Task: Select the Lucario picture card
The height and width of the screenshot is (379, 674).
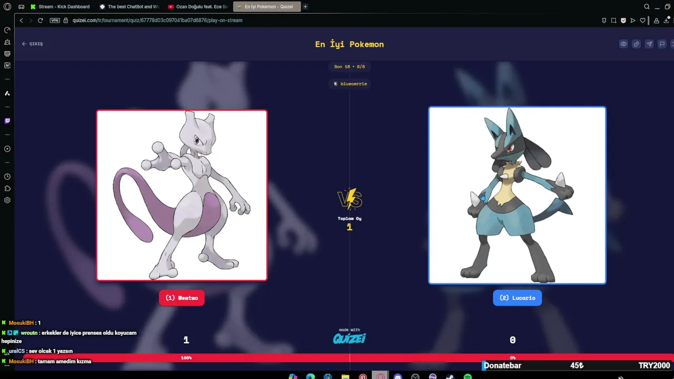Action: (x=517, y=195)
